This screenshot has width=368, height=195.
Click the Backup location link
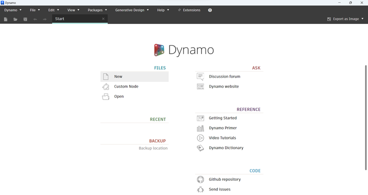click(153, 148)
